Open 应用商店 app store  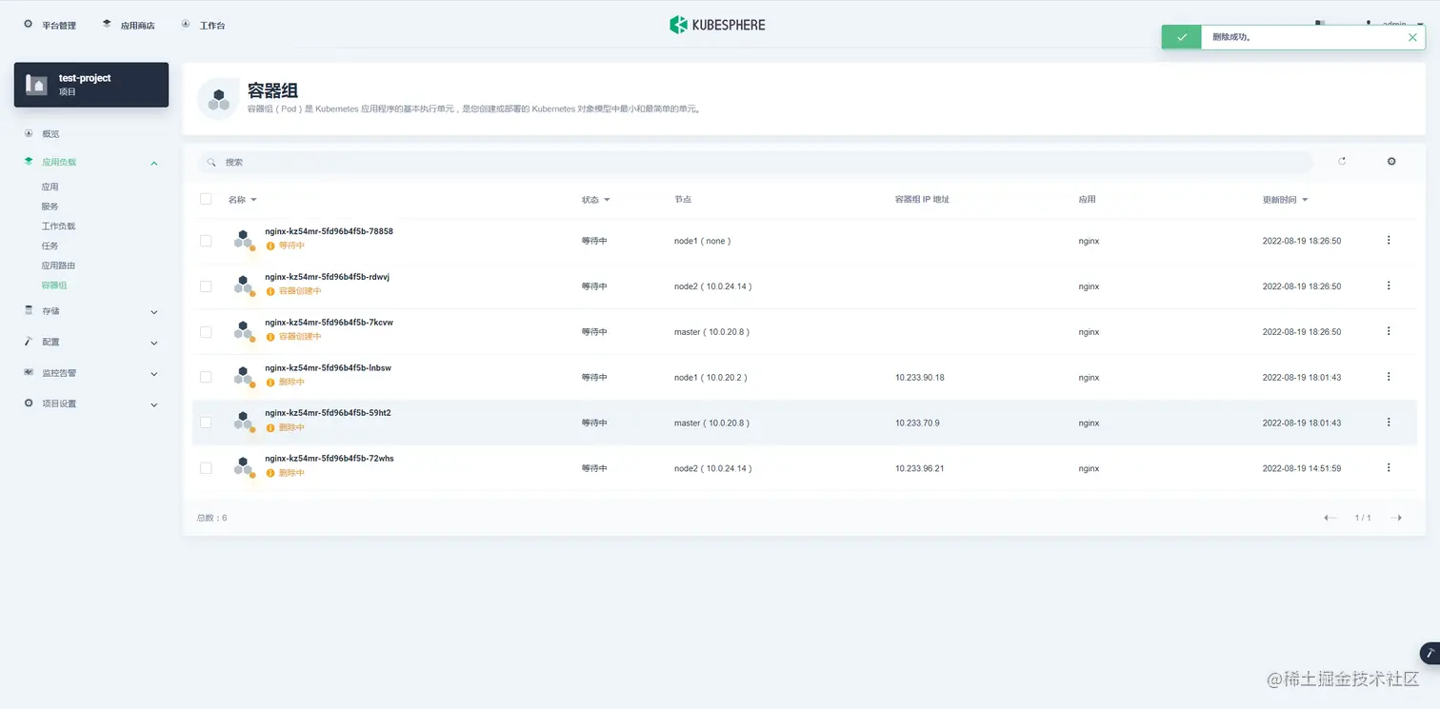tap(129, 25)
